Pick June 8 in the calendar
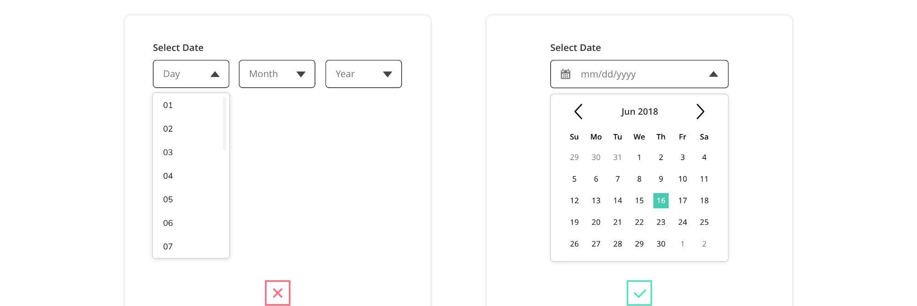This screenshot has width=917, height=306. coord(639,179)
